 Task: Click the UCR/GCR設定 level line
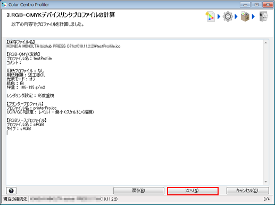[x=51, y=112]
